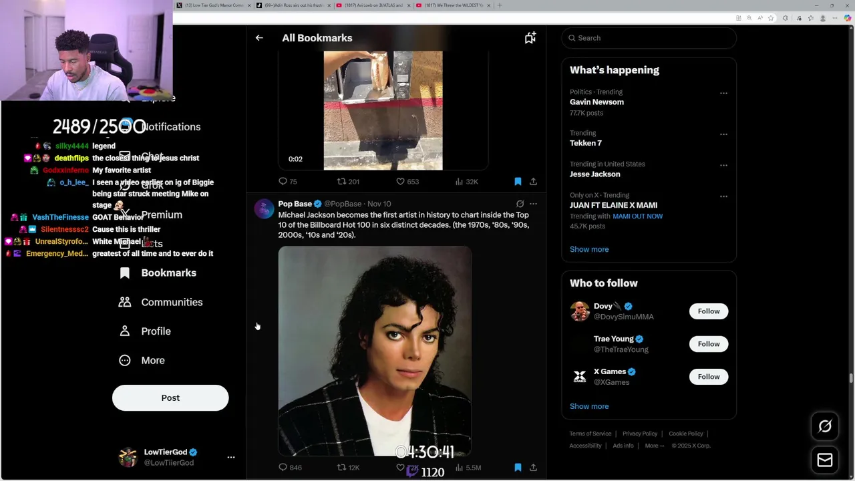Open more options for Jesse Jackson trend

[723, 165]
